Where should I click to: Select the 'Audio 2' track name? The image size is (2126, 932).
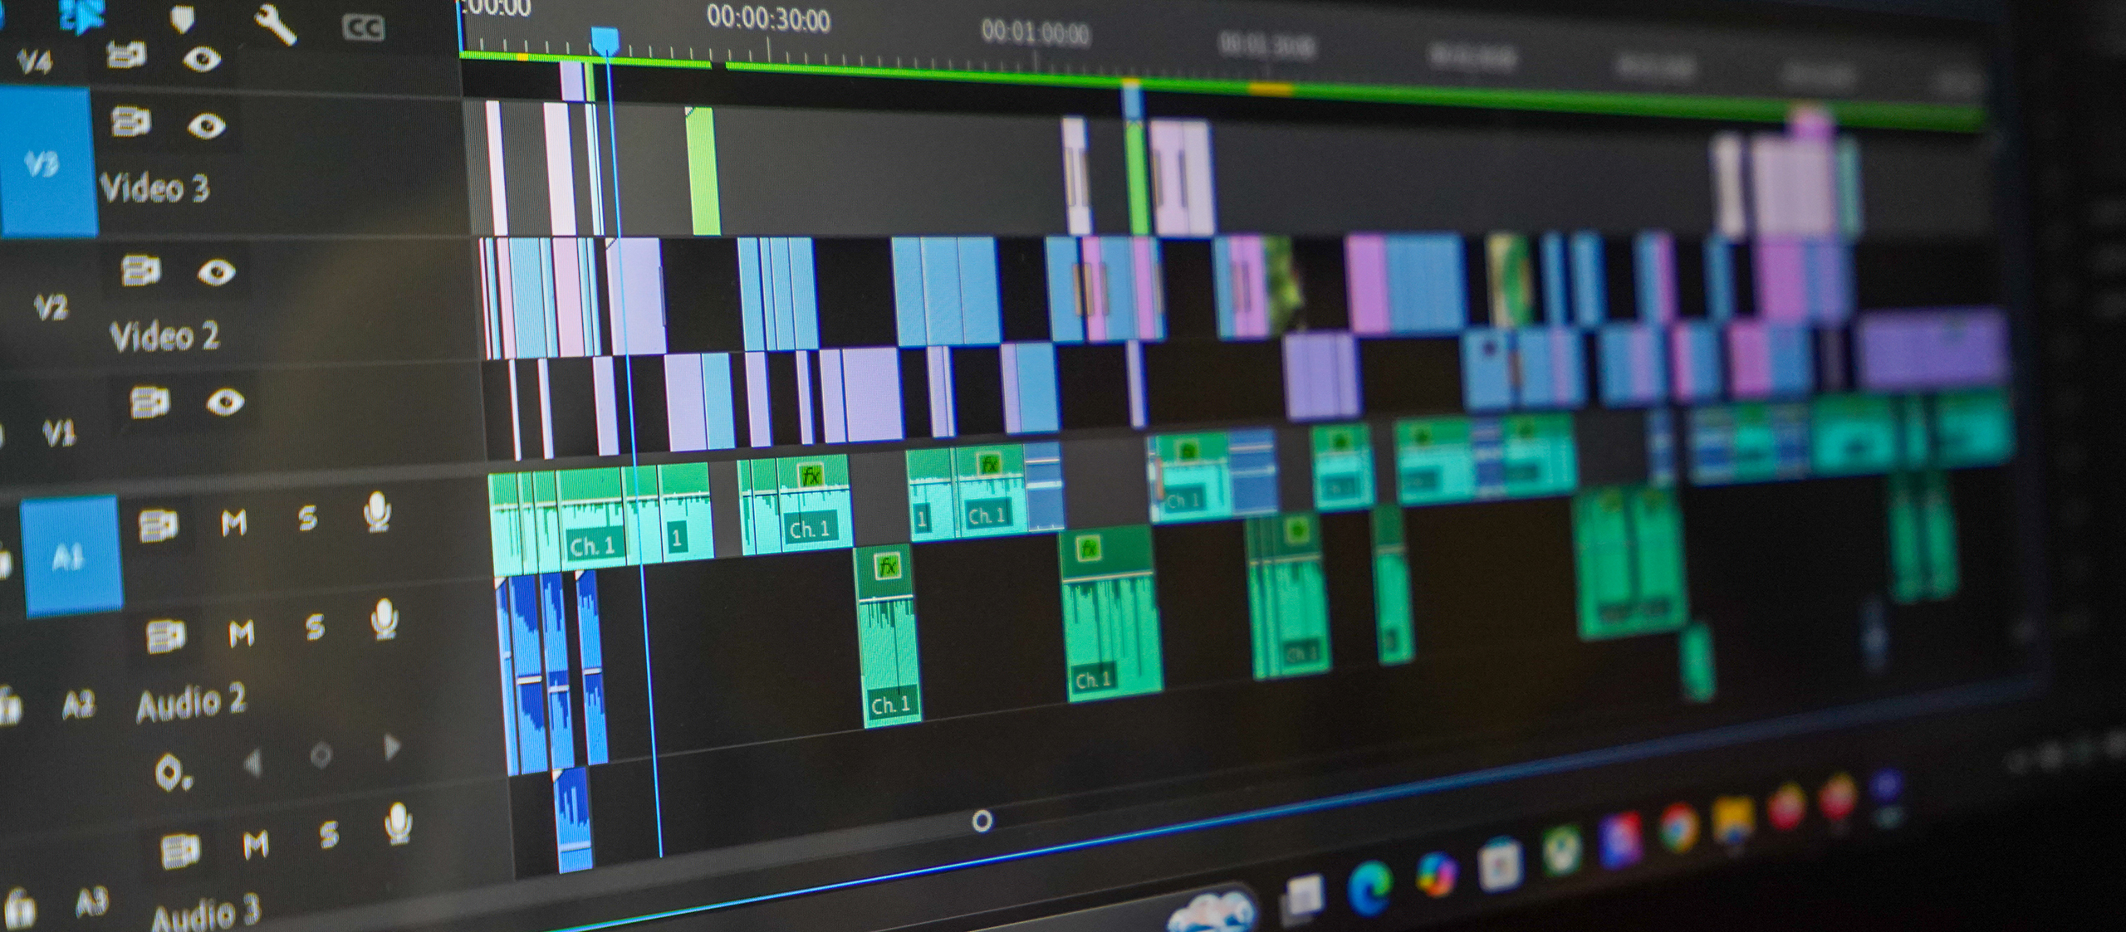tap(191, 704)
